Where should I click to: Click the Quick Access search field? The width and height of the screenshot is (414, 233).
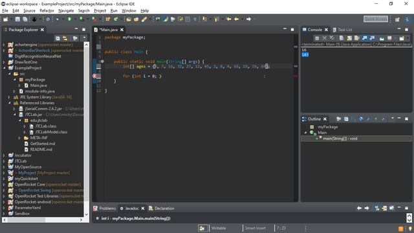click(x=375, y=19)
